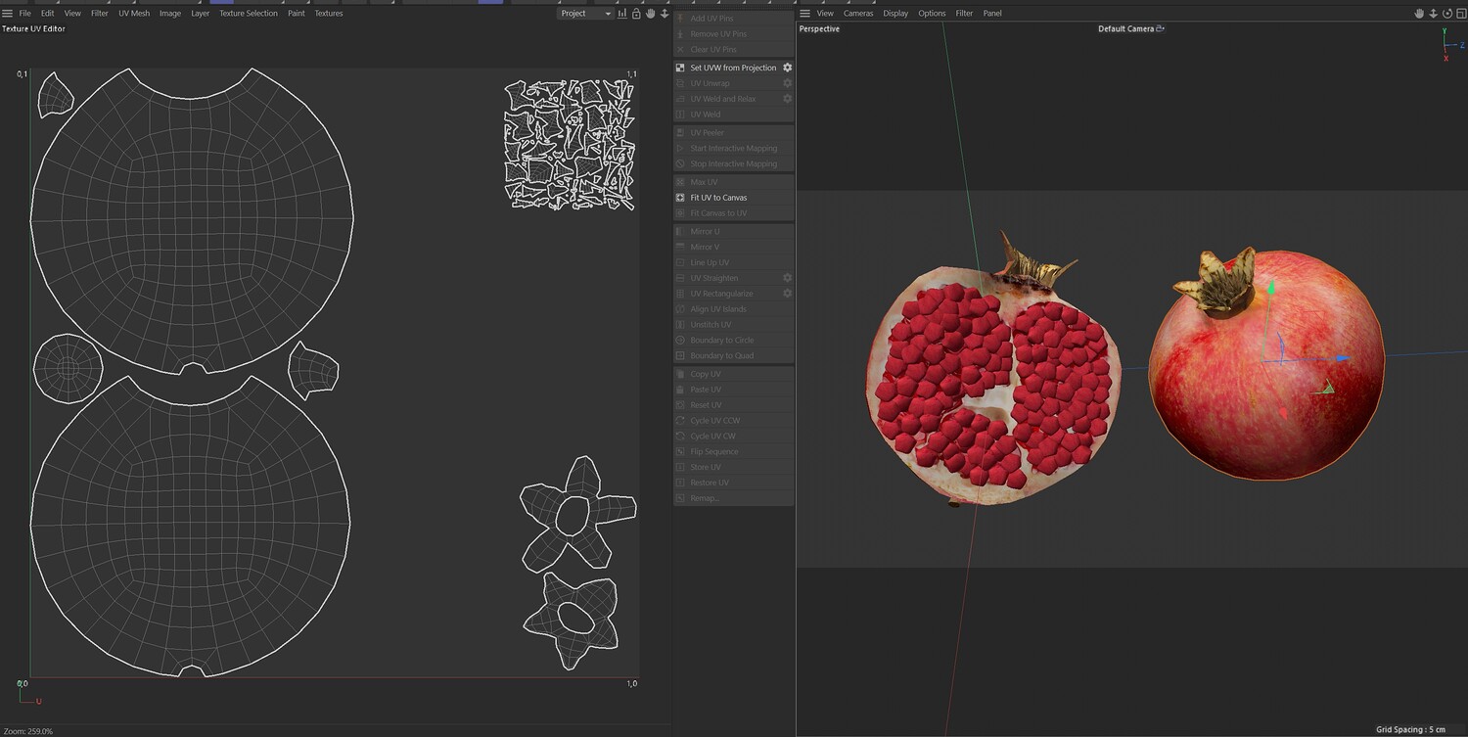The width and height of the screenshot is (1468, 737).
Task: Toggle the lock icon in UV editor
Action: click(x=636, y=14)
